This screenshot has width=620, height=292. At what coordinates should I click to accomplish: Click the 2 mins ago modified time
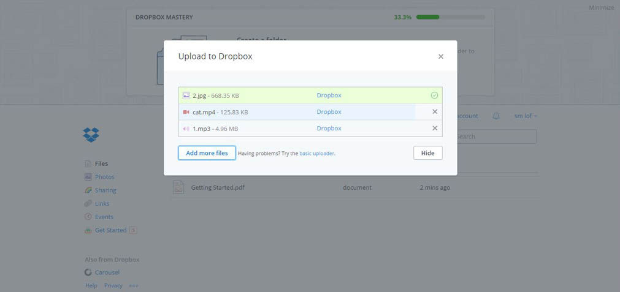435,187
